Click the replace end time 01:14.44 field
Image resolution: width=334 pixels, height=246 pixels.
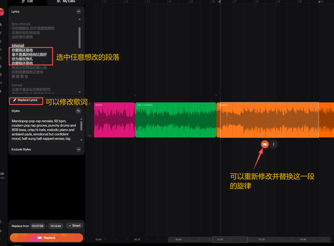coord(56,226)
